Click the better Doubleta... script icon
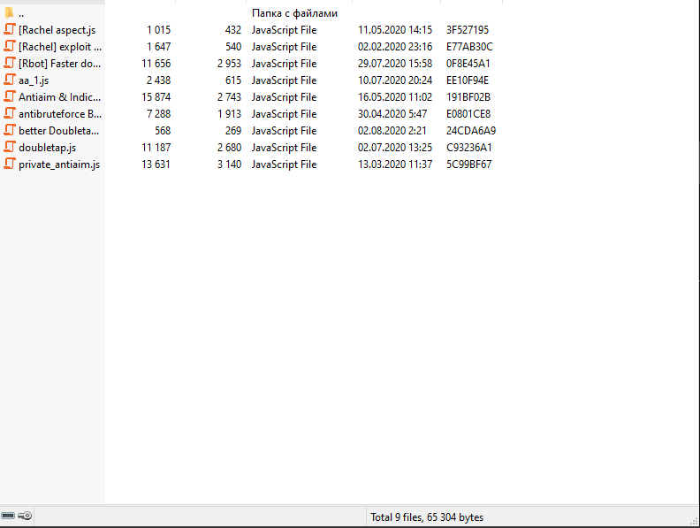This screenshot has width=700, height=528. click(10, 130)
